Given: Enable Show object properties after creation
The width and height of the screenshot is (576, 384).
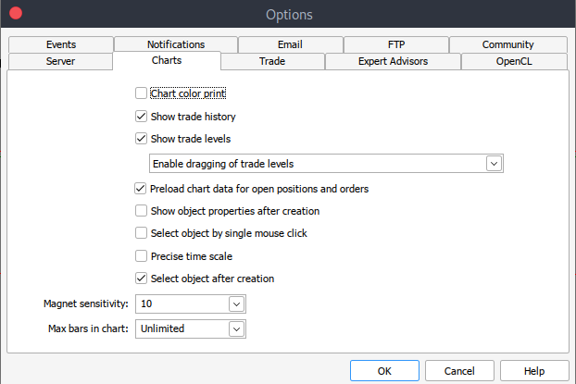Looking at the screenshot, I should tap(141, 211).
